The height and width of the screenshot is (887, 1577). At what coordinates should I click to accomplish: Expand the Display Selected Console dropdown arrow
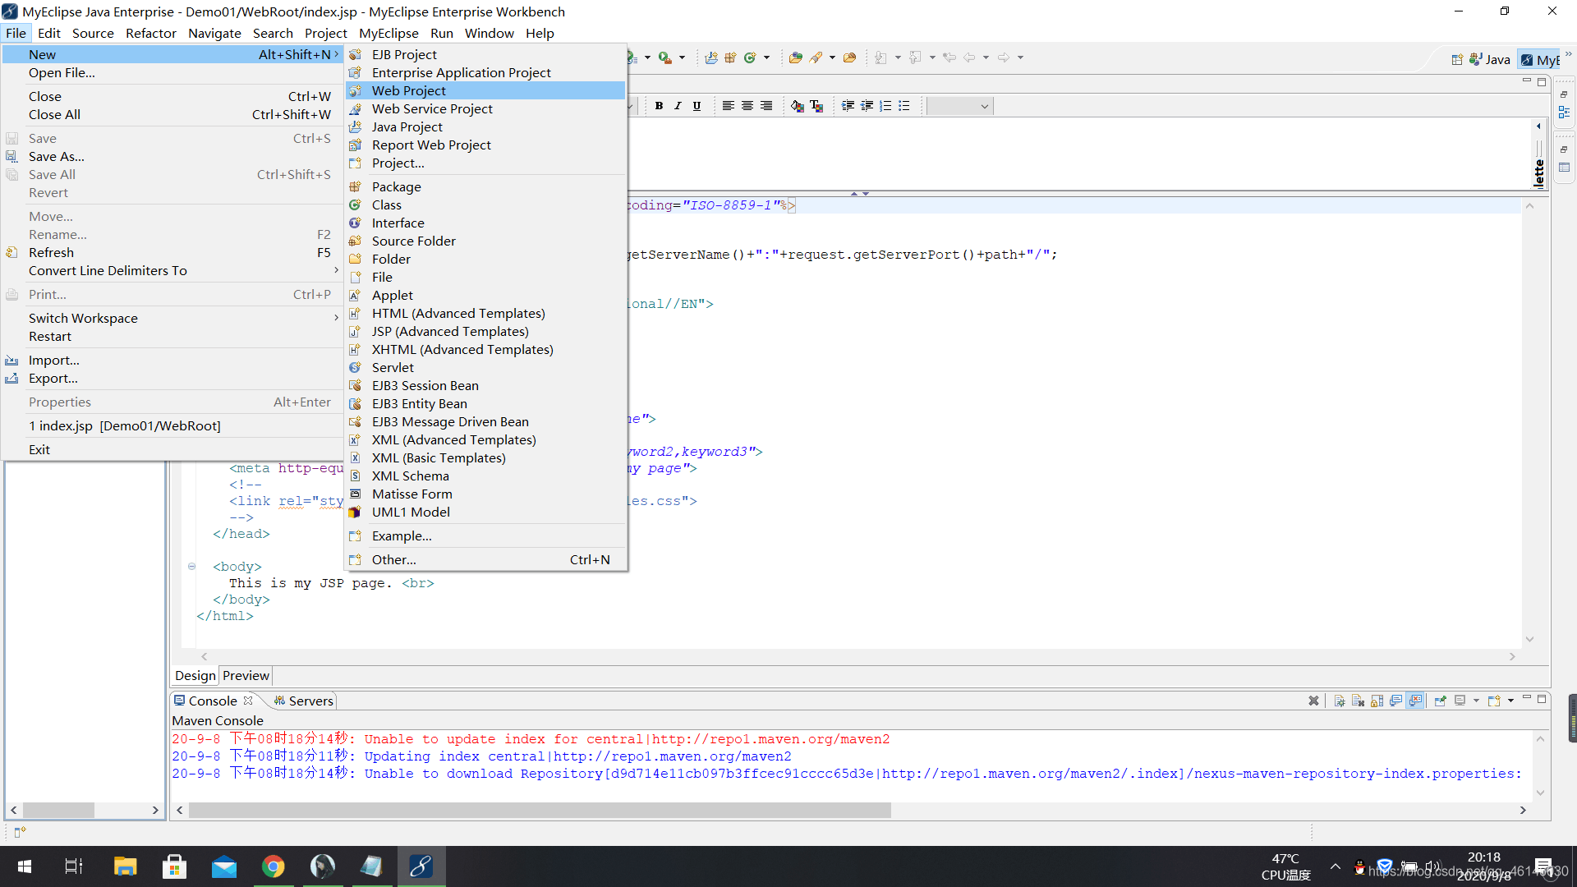click(1476, 701)
